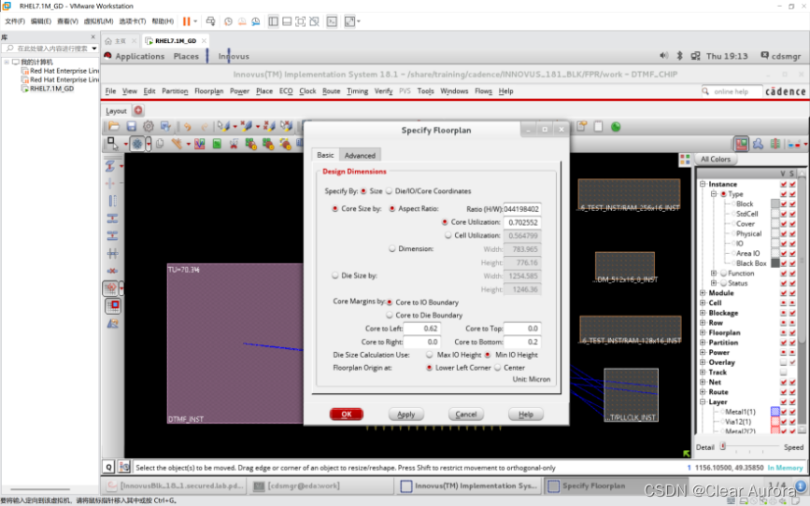Click the red-blue square grid icon in left toolbar
The height and width of the screenshot is (506, 810).
click(x=113, y=305)
